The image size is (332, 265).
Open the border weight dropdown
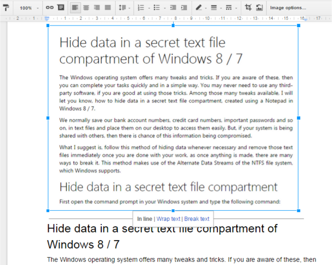[x=216, y=8]
